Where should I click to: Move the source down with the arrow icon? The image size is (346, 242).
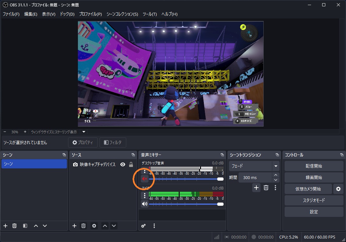pyautogui.click(x=114, y=226)
